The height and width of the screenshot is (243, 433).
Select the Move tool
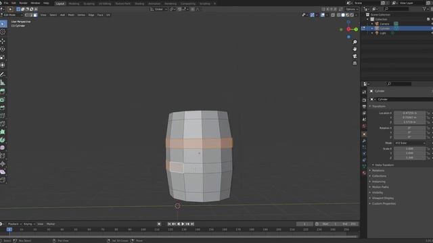pyautogui.click(x=3, y=41)
